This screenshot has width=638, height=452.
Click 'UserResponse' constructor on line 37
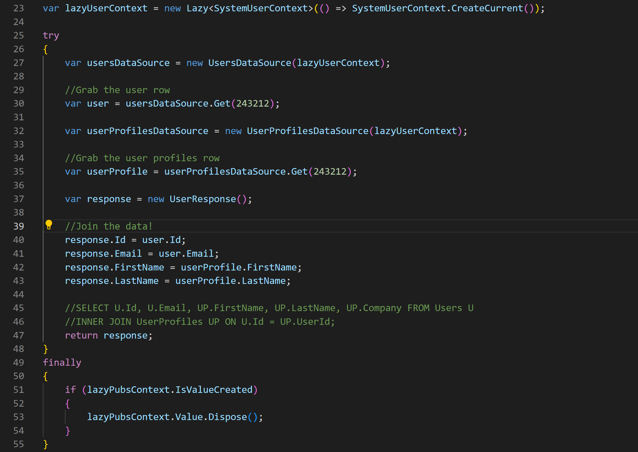pyautogui.click(x=203, y=199)
